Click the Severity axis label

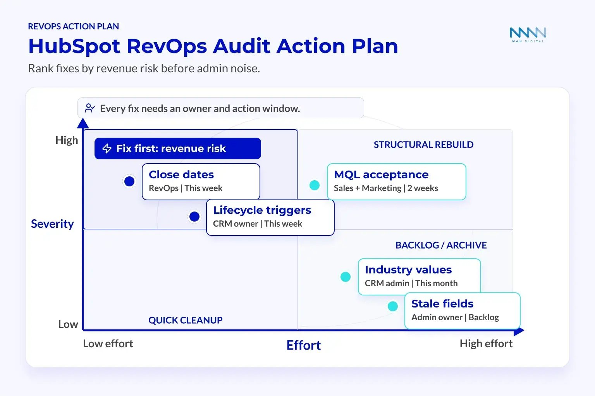[52, 224]
